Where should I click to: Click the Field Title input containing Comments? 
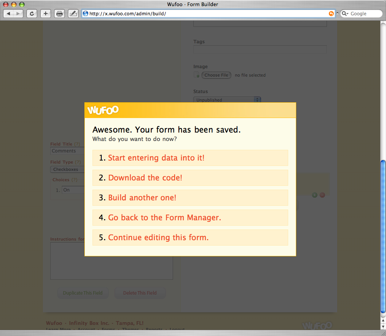pos(68,151)
